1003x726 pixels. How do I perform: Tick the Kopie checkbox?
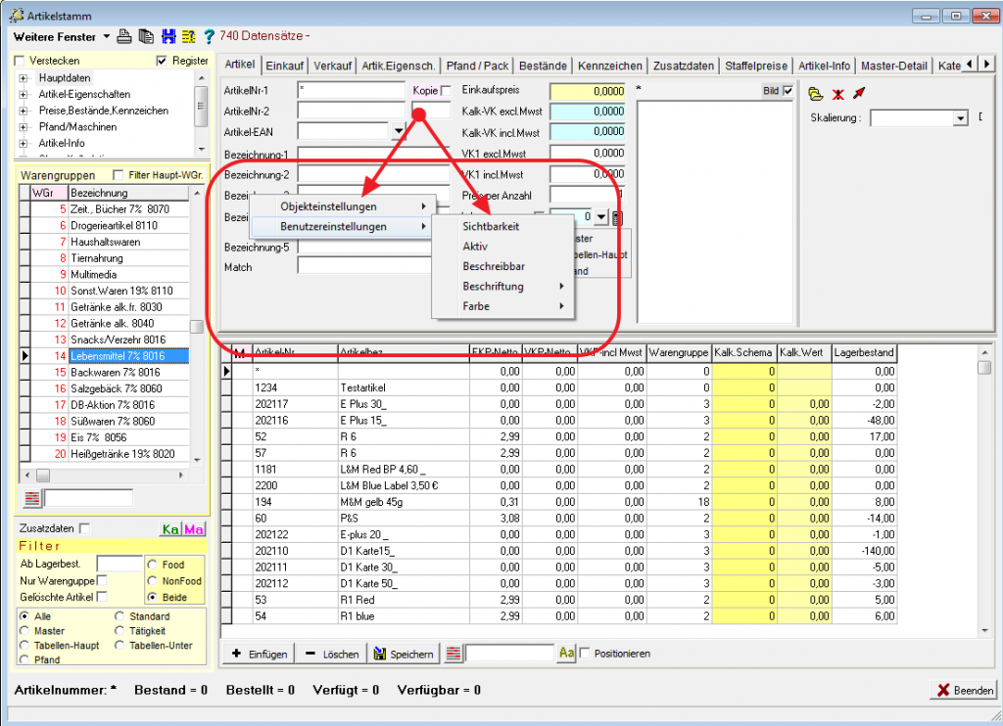(446, 91)
